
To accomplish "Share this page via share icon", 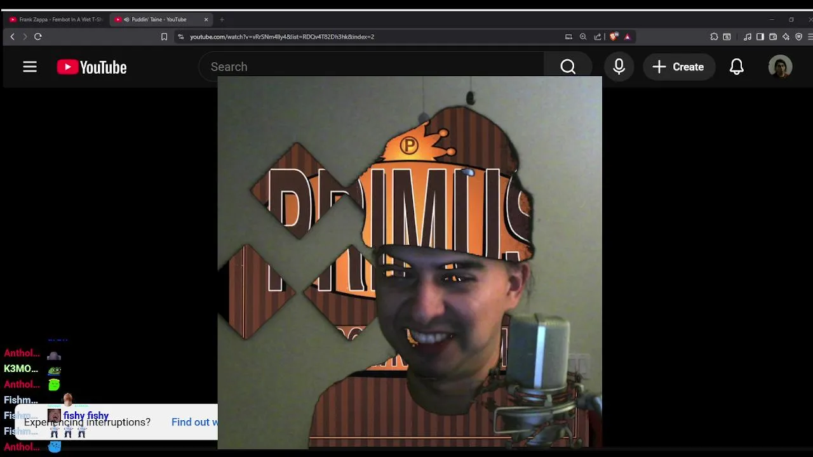I will pyautogui.click(x=598, y=37).
